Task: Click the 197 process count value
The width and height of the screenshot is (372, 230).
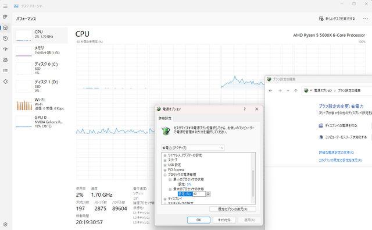Action: tap(80, 208)
